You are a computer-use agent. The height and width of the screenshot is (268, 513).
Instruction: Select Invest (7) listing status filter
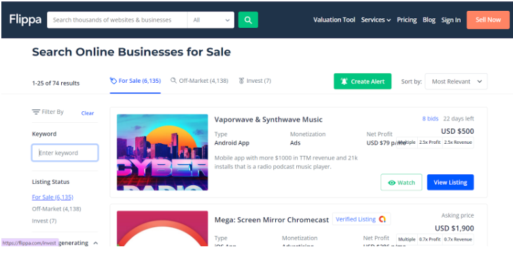44,221
